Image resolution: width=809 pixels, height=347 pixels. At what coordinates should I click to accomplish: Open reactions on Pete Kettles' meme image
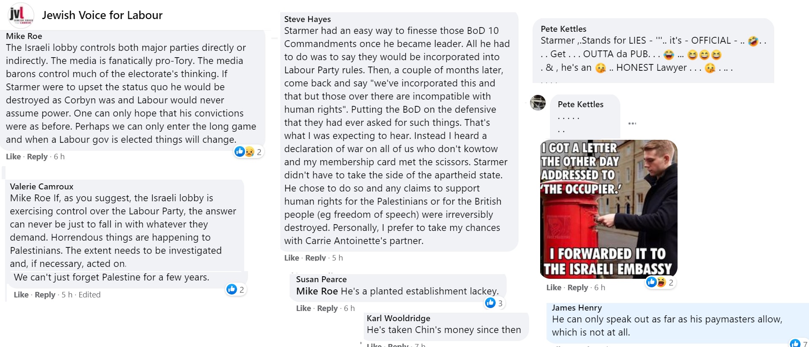(660, 282)
